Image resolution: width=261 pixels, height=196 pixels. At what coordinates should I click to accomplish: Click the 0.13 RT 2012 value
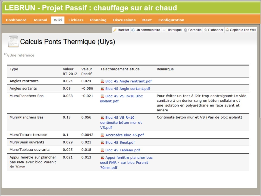point(67,117)
